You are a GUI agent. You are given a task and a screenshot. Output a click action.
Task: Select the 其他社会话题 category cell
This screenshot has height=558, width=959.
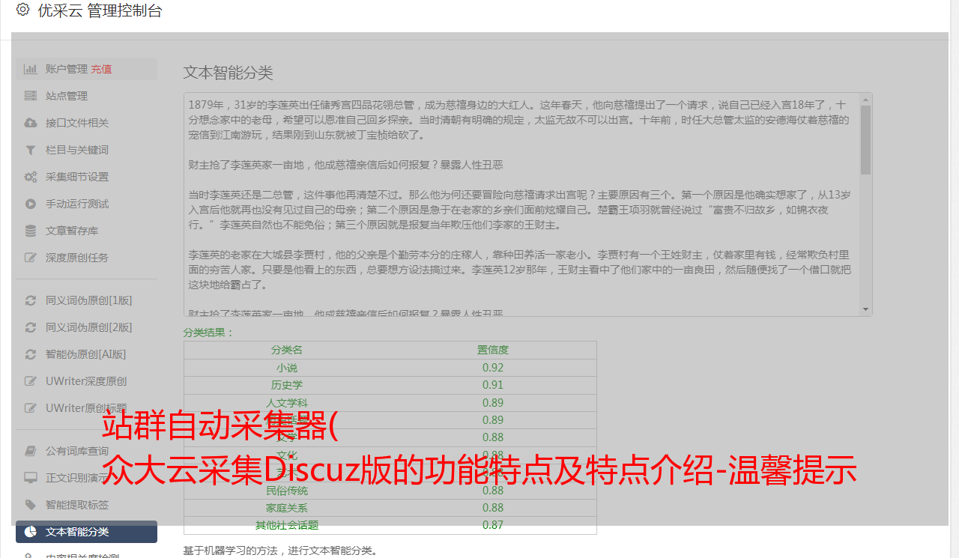[287, 525]
